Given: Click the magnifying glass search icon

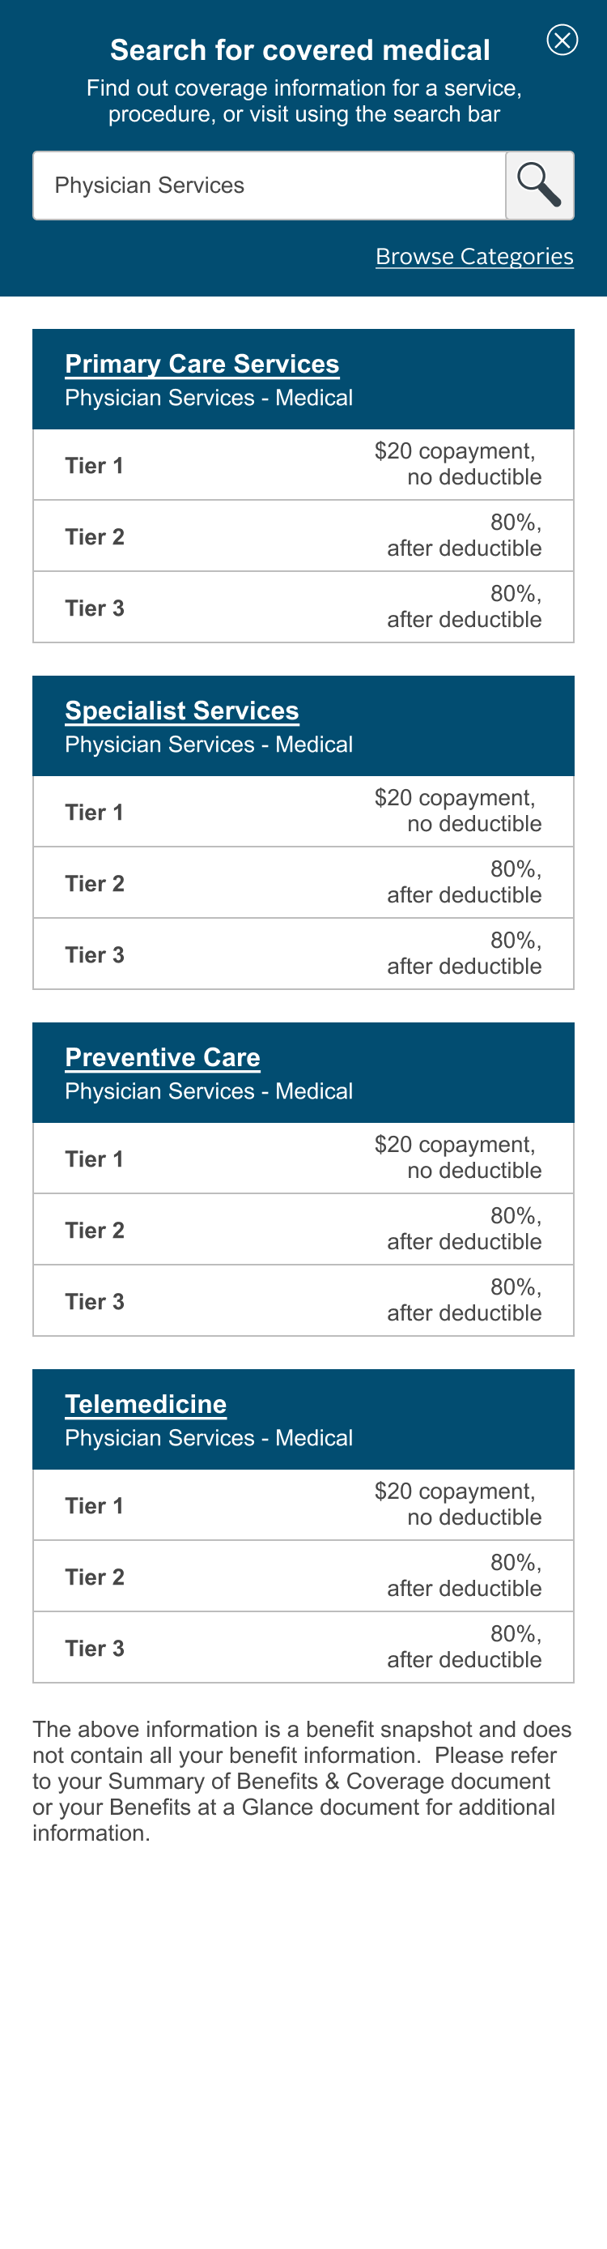Looking at the screenshot, I should pyautogui.click(x=539, y=185).
